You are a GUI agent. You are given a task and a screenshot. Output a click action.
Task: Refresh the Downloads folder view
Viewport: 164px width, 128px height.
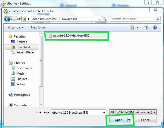pos(105,19)
